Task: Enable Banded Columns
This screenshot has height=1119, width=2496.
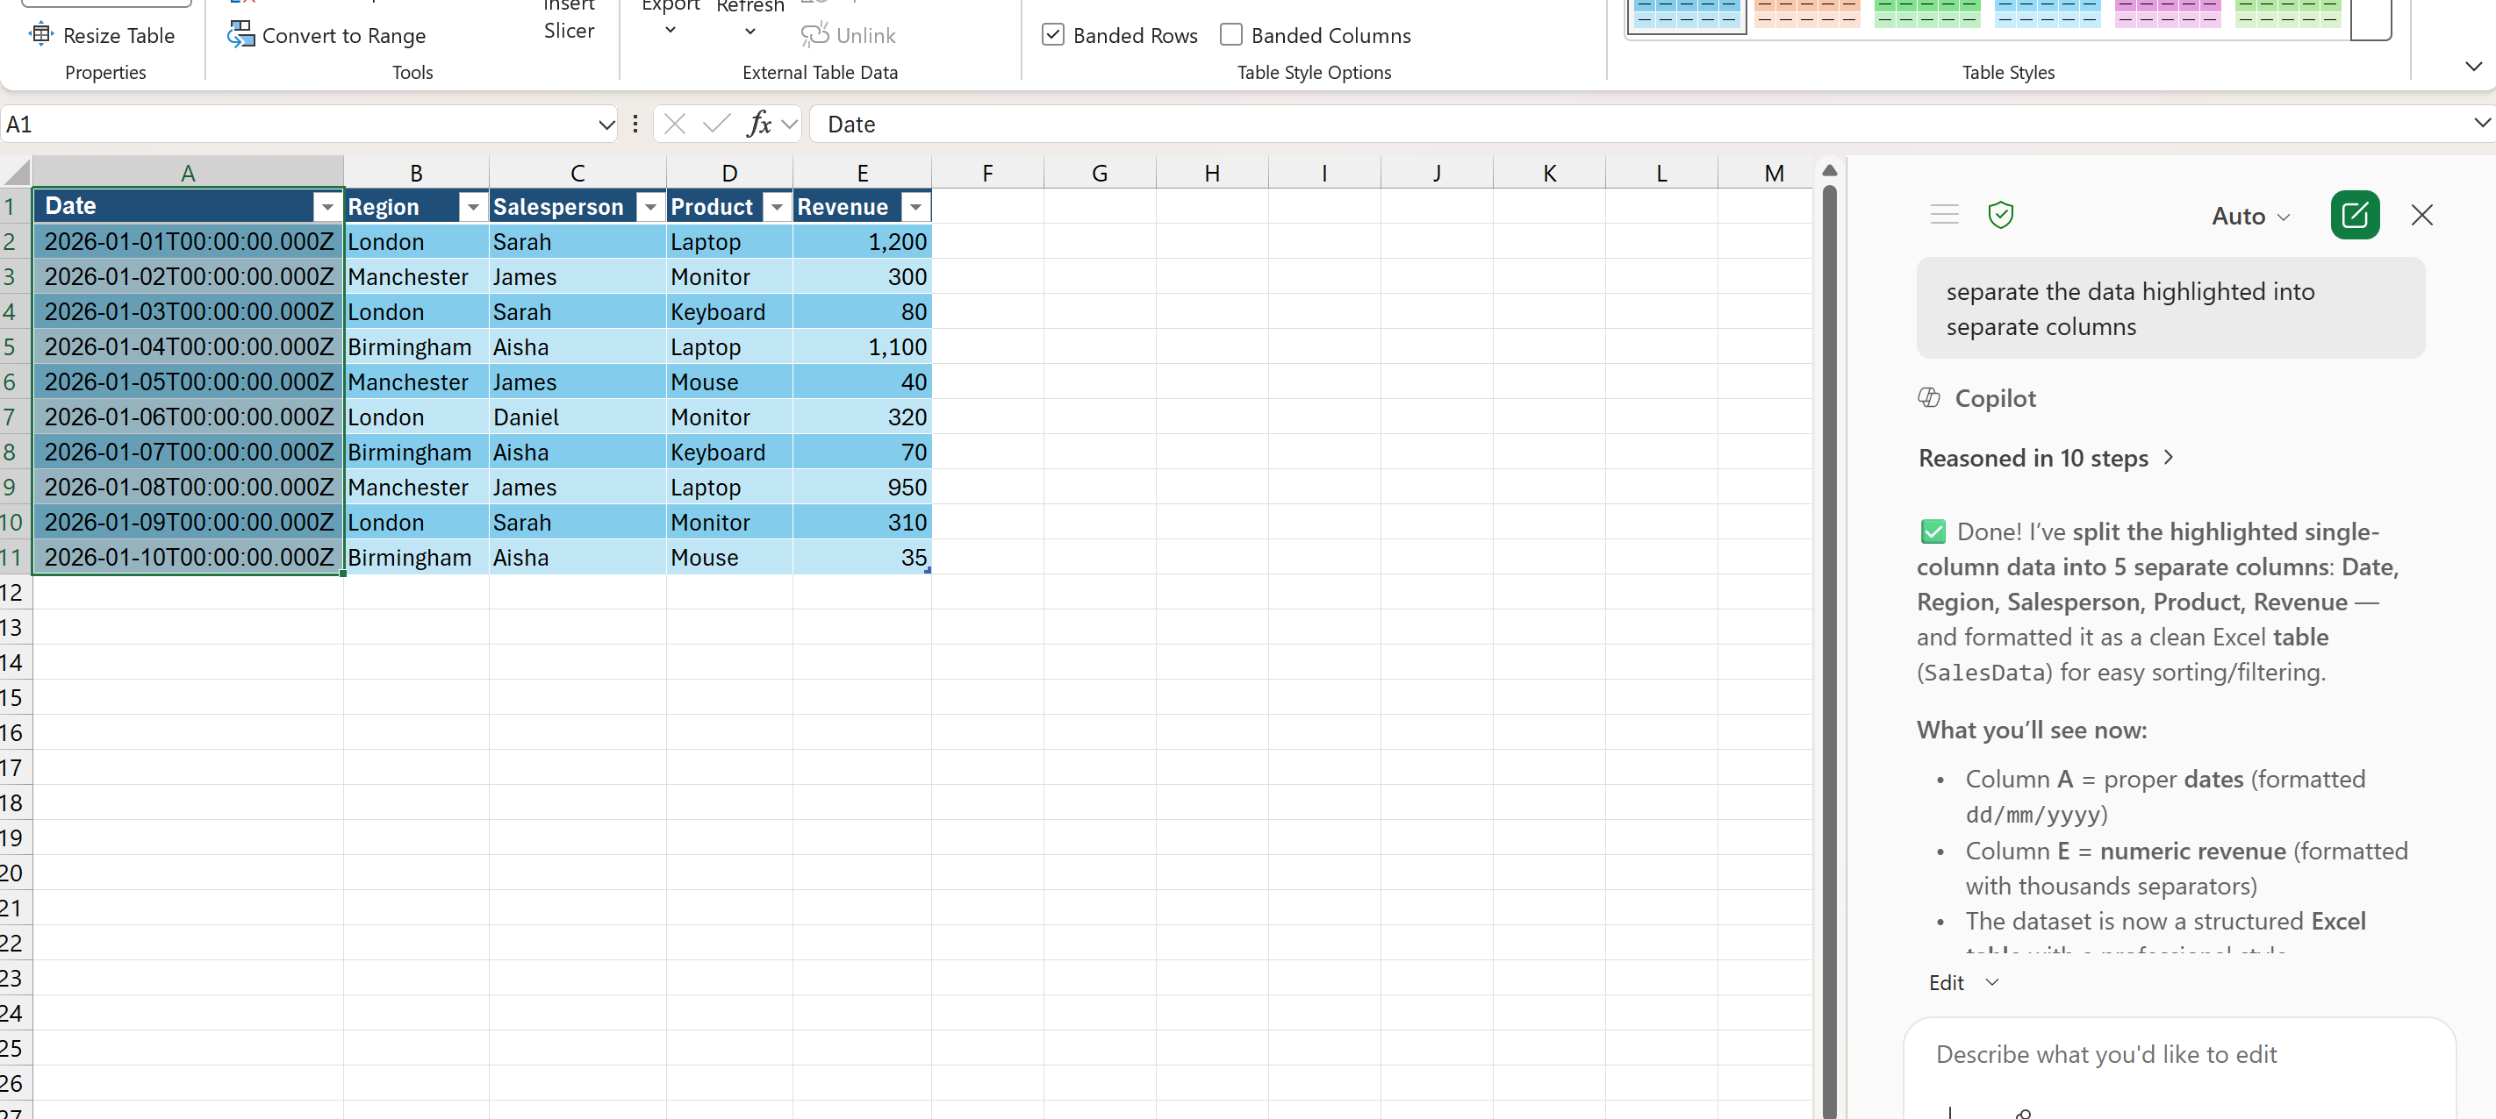Action: tap(1230, 35)
